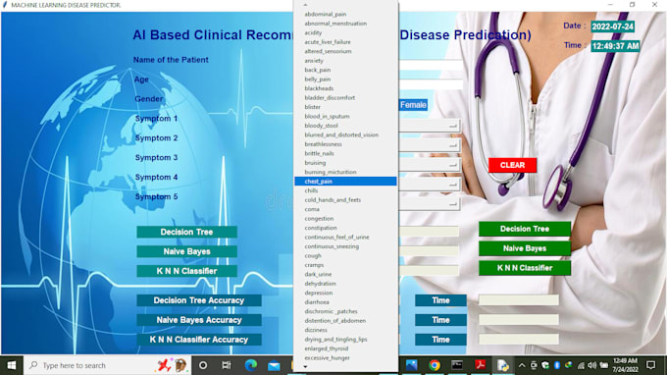Open the notification center icon
Viewport: 667px width, 375px height.
click(651, 365)
